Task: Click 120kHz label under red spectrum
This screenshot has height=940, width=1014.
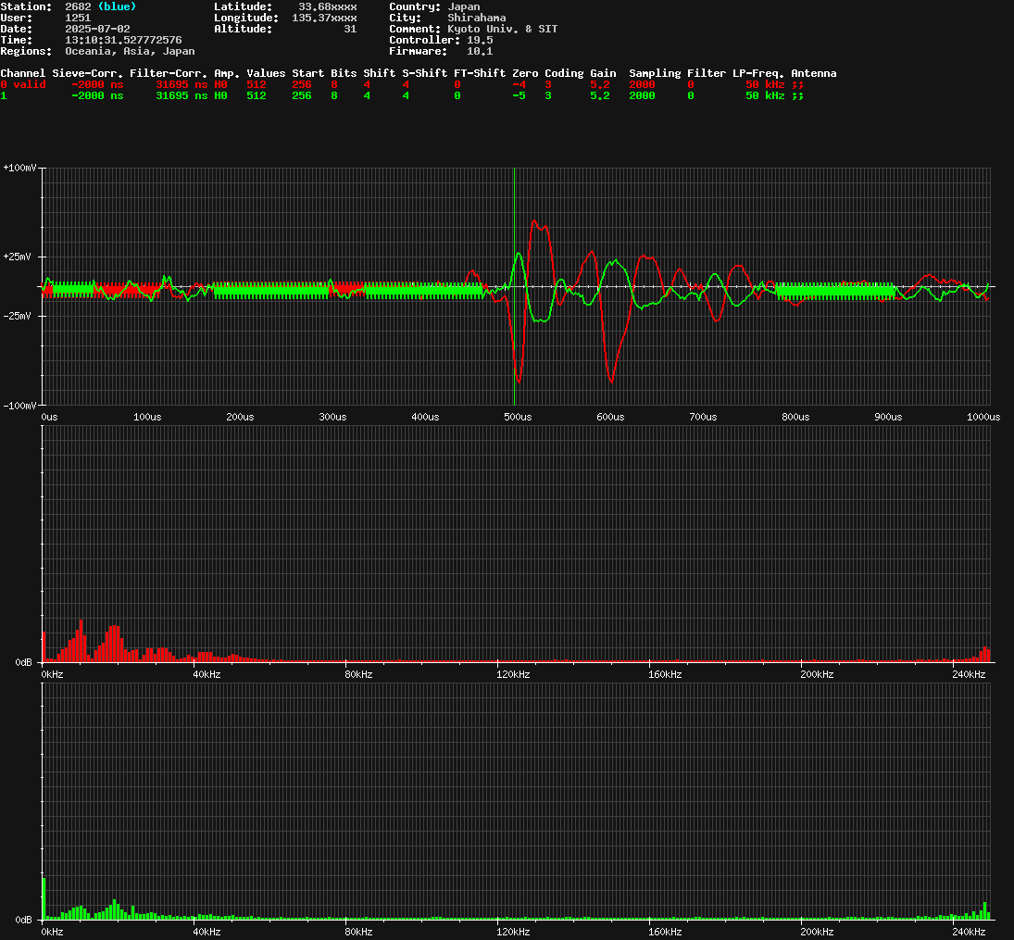Action: click(513, 675)
